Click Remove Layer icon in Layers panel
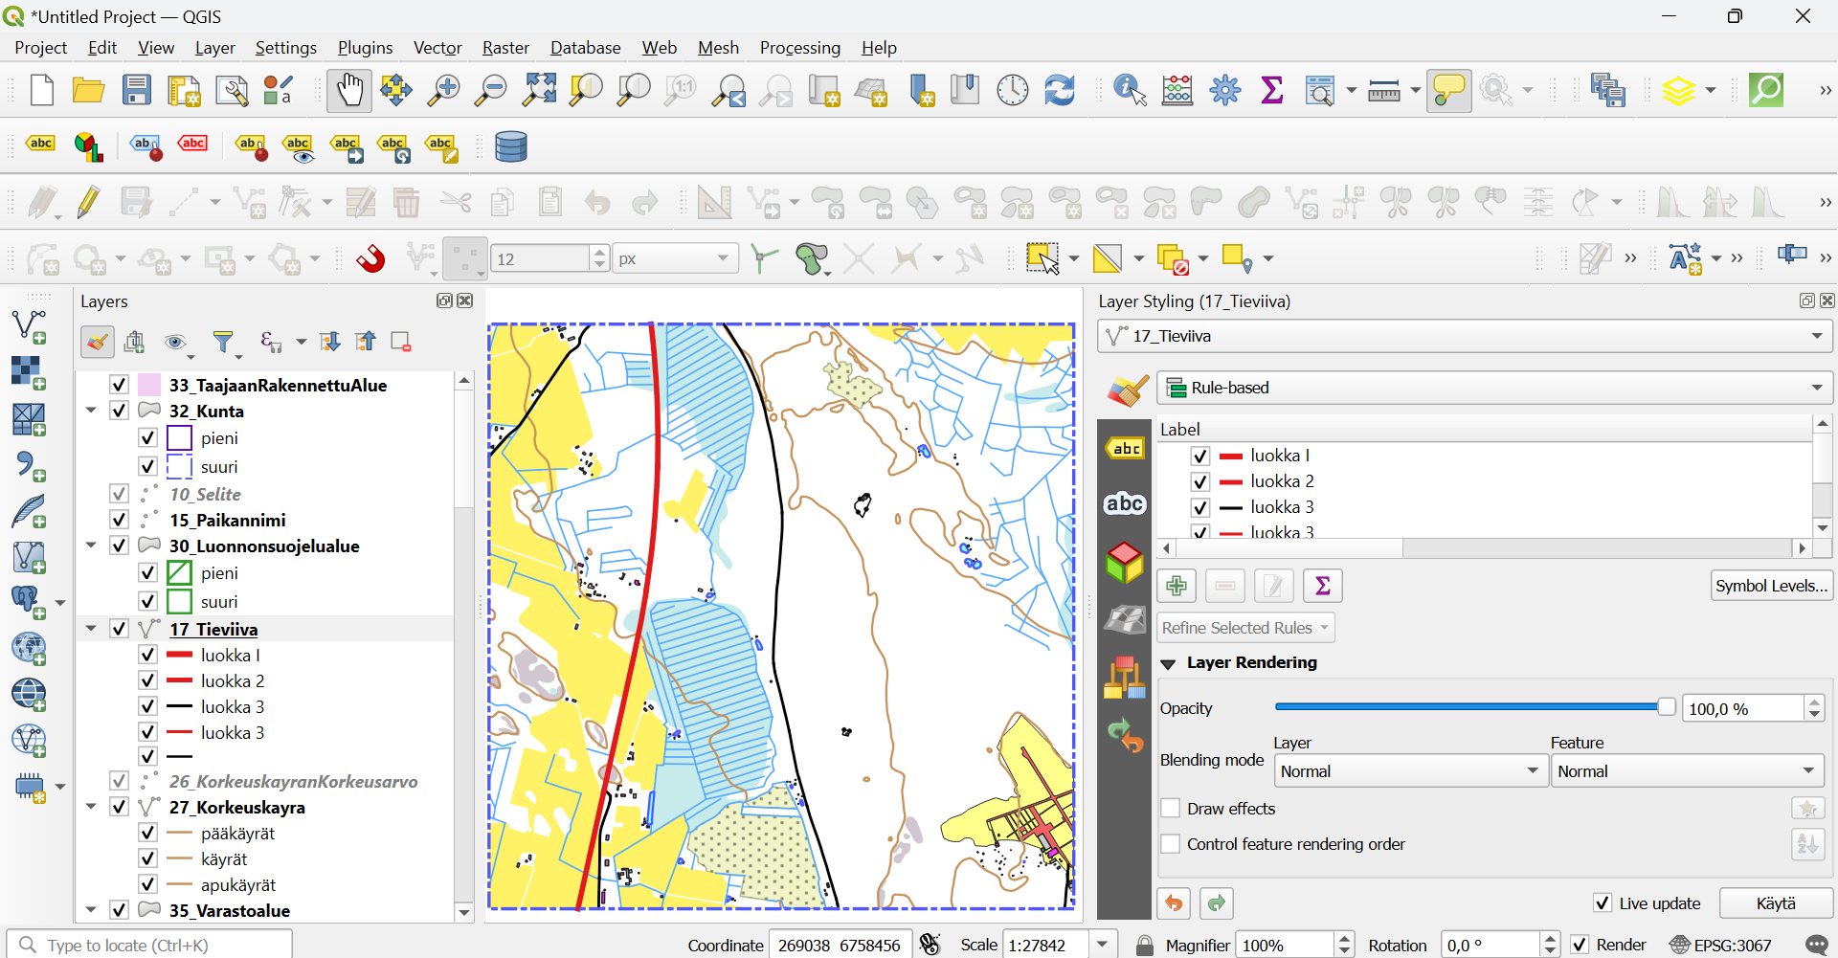The height and width of the screenshot is (958, 1838). pos(401,343)
